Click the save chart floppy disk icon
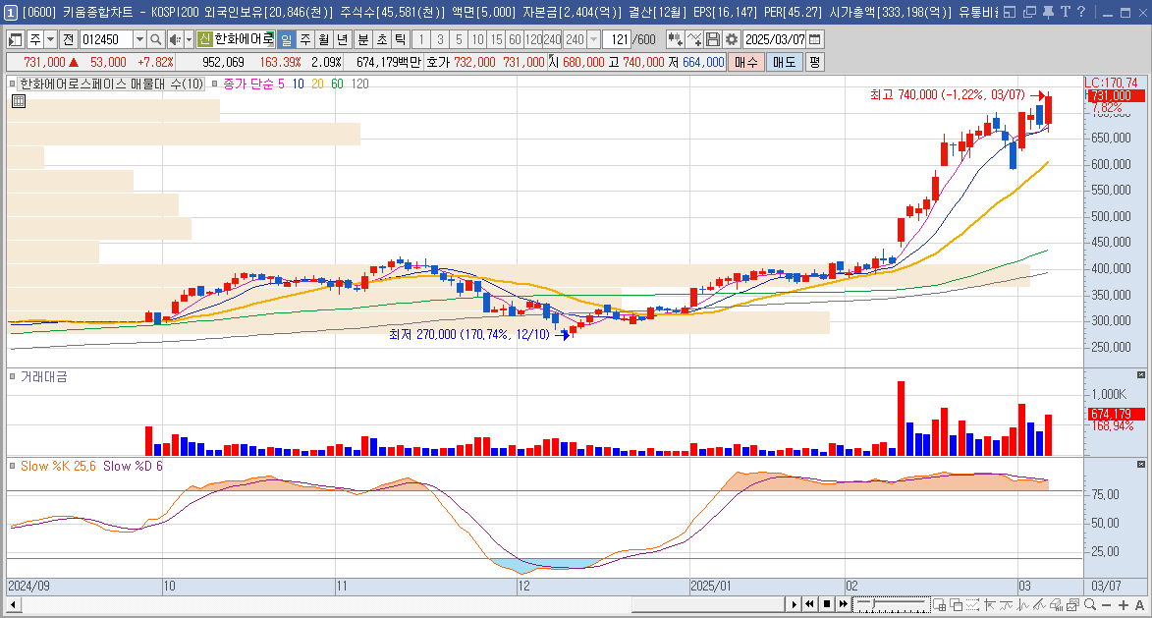This screenshot has width=1152, height=618. click(713, 39)
